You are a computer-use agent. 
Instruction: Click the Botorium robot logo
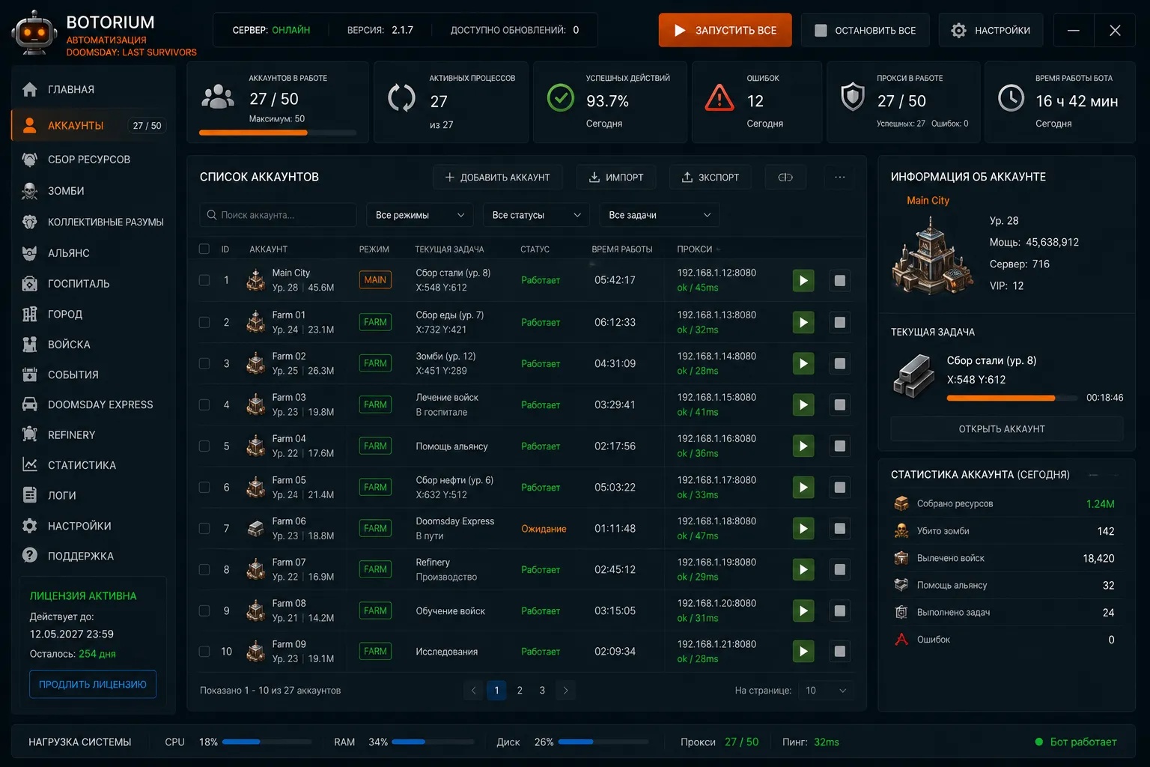click(x=34, y=34)
